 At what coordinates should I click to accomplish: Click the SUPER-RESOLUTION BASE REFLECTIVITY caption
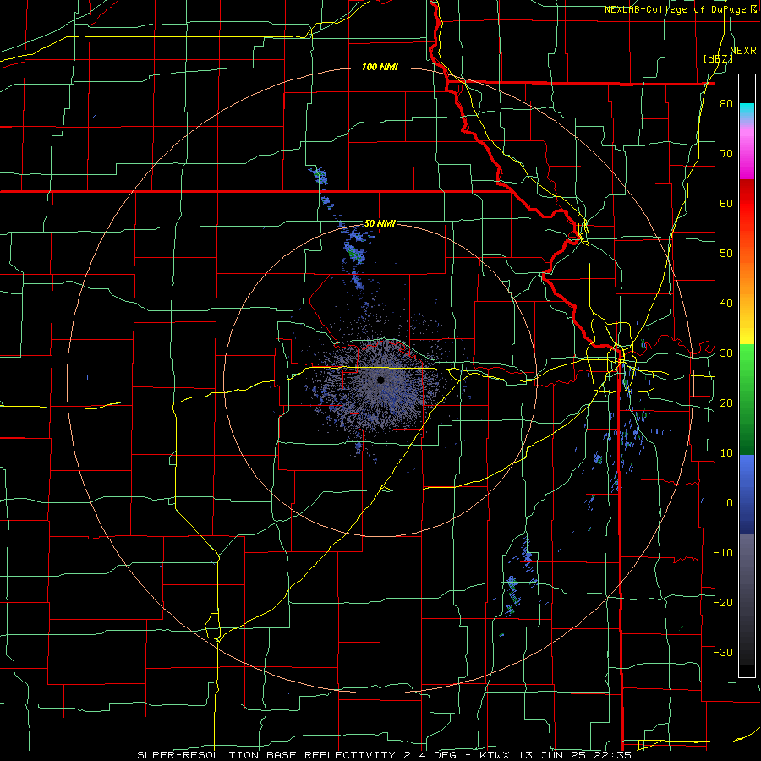[x=266, y=755]
